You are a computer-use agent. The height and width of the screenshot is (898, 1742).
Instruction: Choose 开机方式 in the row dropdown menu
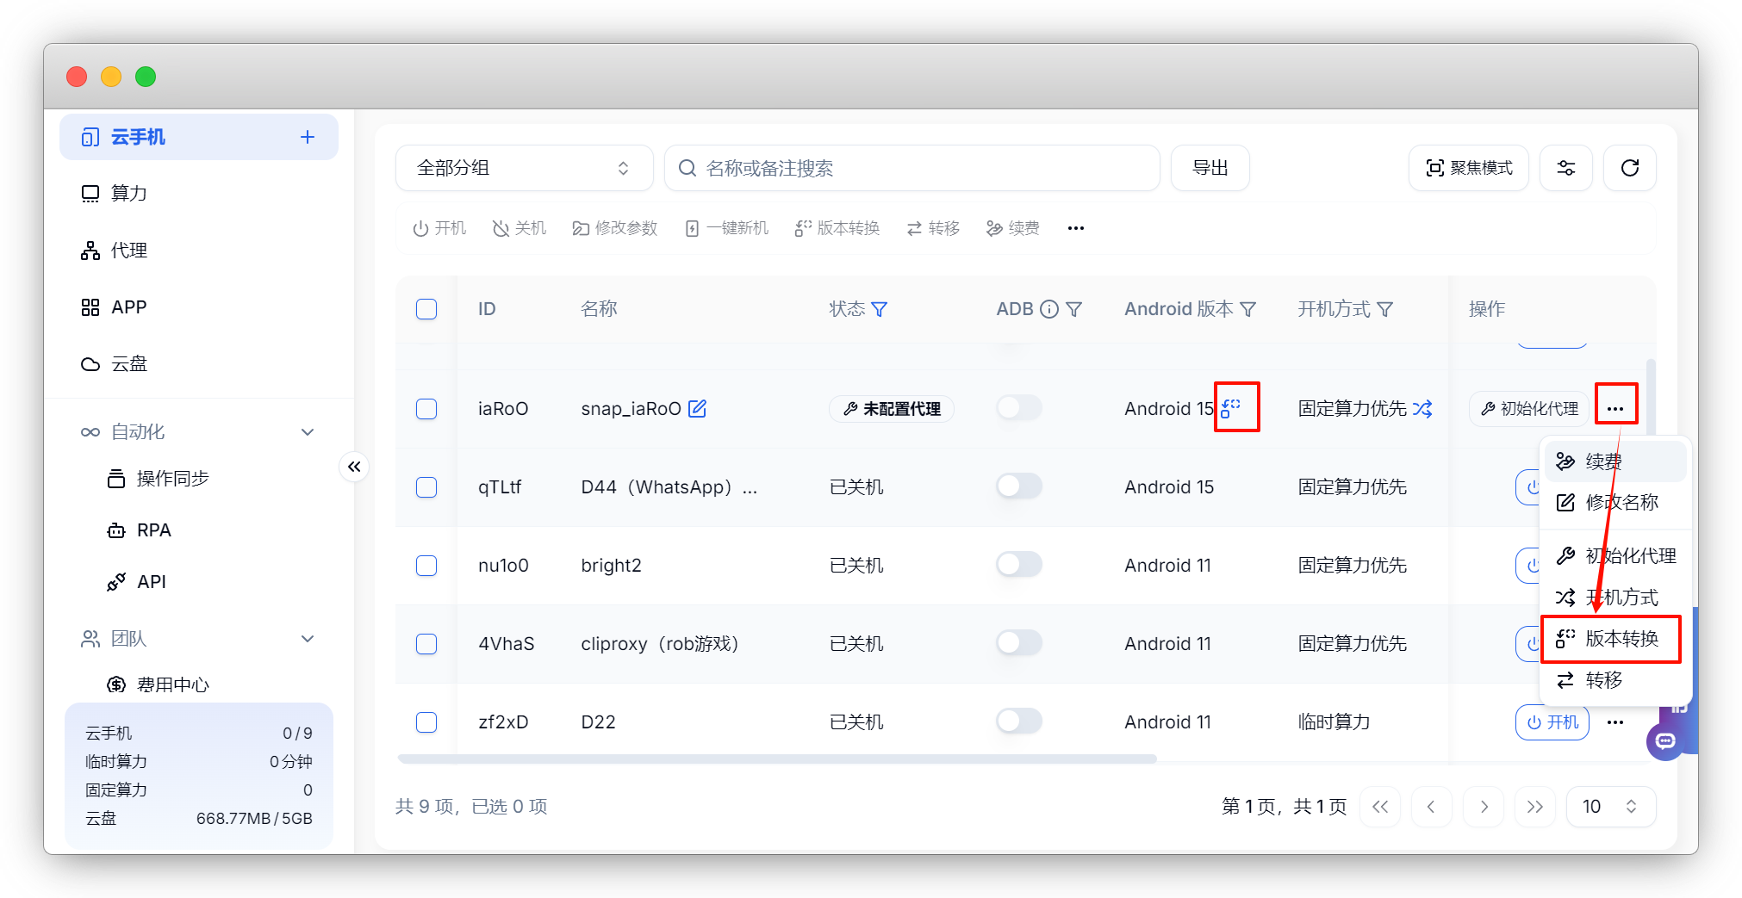pyautogui.click(x=1615, y=598)
